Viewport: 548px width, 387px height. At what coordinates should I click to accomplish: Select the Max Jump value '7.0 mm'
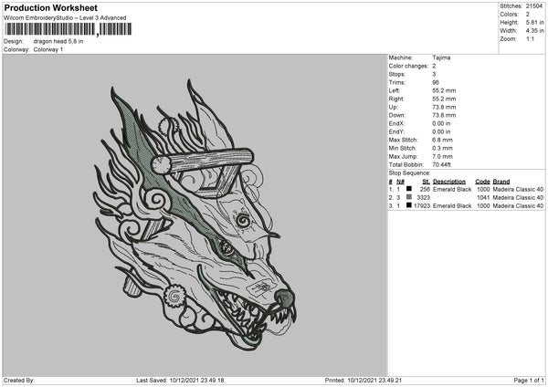tap(442, 156)
